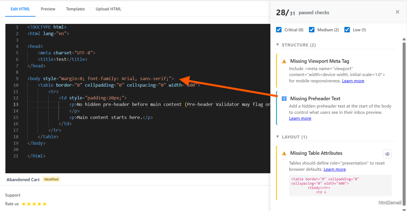Disable the Medium (2) filter
Image resolution: width=407 pixels, height=211 pixels.
click(311, 29)
